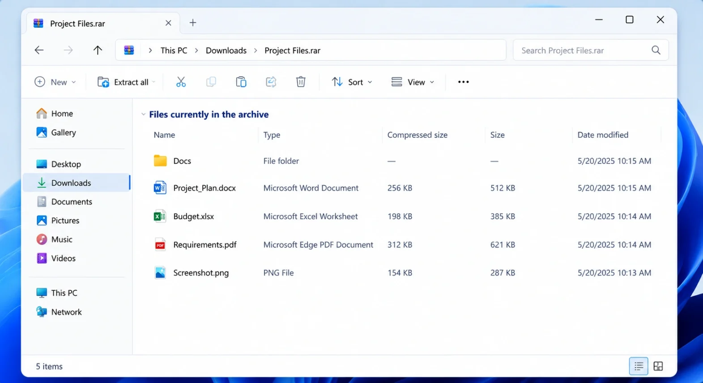Sort by Compressed size column header

pos(417,135)
